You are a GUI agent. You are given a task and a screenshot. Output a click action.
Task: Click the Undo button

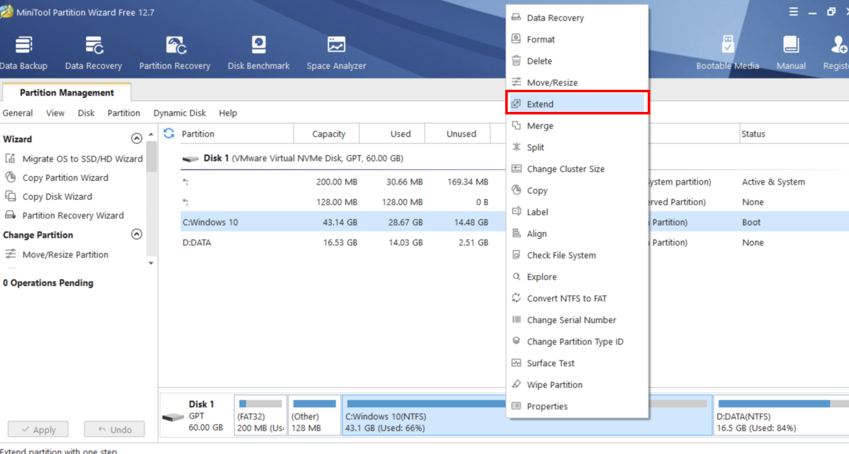tap(114, 429)
